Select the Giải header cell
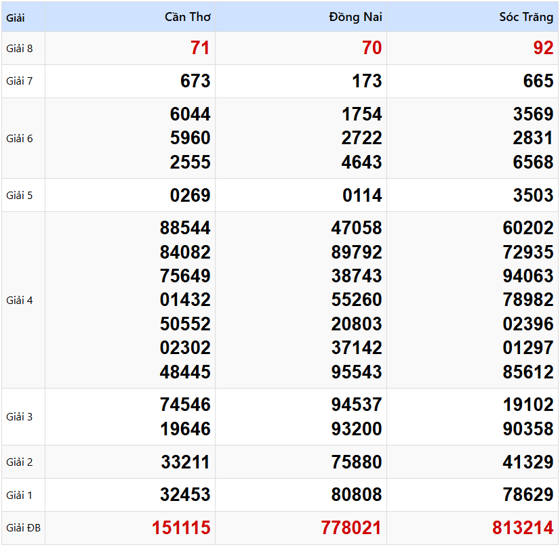 (x=16, y=18)
